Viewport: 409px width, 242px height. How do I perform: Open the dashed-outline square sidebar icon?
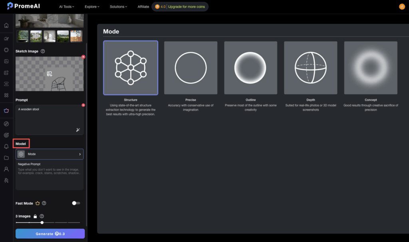tap(6, 50)
